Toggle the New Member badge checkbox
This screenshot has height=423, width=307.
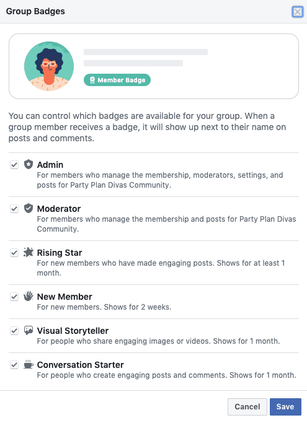click(14, 297)
